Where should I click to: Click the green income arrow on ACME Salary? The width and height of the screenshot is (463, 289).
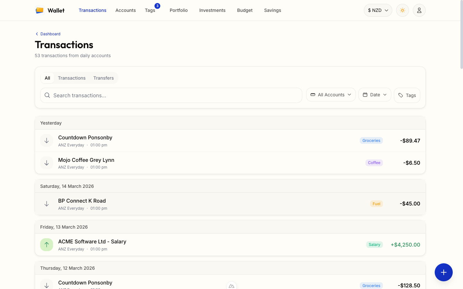pyautogui.click(x=47, y=244)
